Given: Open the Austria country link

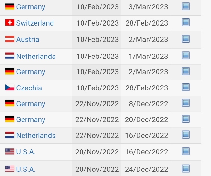Looking at the screenshot, I should coord(28,39).
